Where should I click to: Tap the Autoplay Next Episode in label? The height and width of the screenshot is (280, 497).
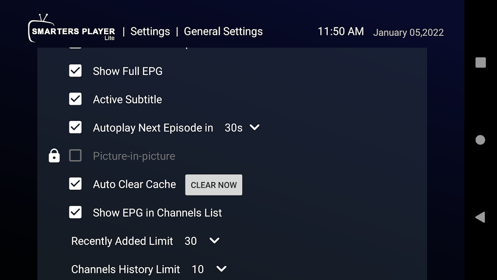[x=153, y=128]
